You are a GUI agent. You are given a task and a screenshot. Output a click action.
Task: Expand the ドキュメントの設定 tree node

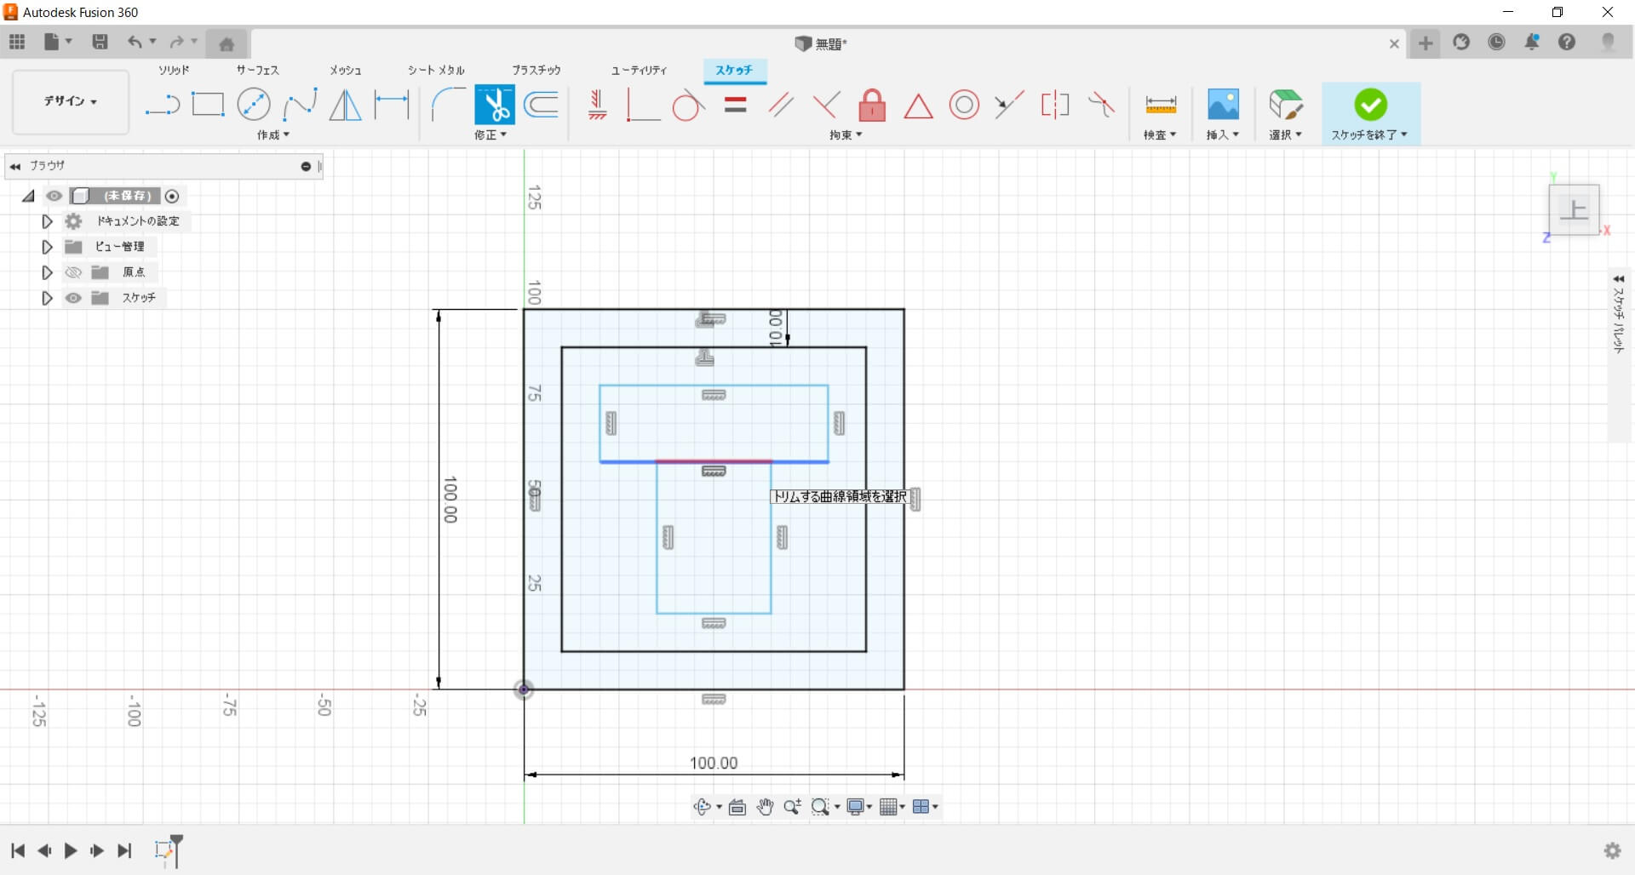point(47,221)
